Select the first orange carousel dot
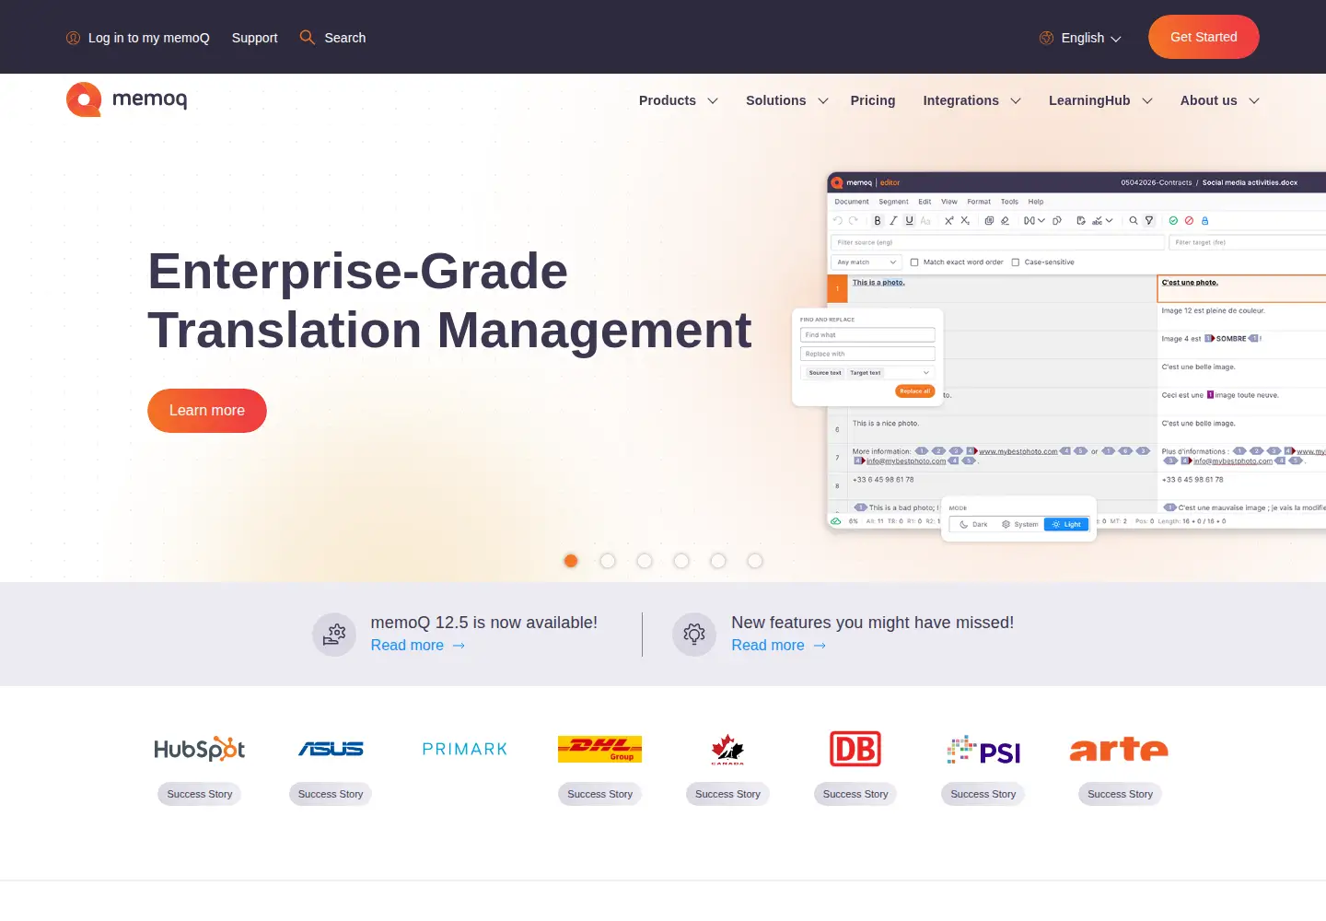1326x921 pixels. [x=571, y=561]
